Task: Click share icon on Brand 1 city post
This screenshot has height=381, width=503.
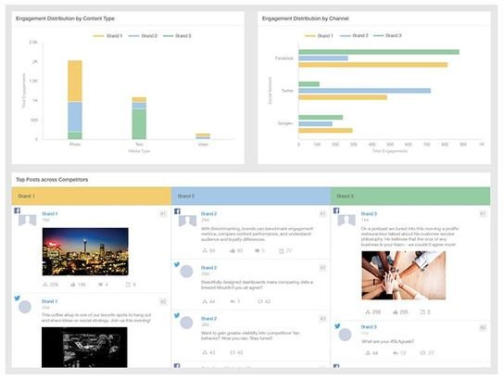Action: click(x=128, y=285)
